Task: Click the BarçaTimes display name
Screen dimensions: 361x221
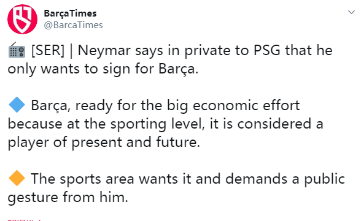Action: (70, 13)
